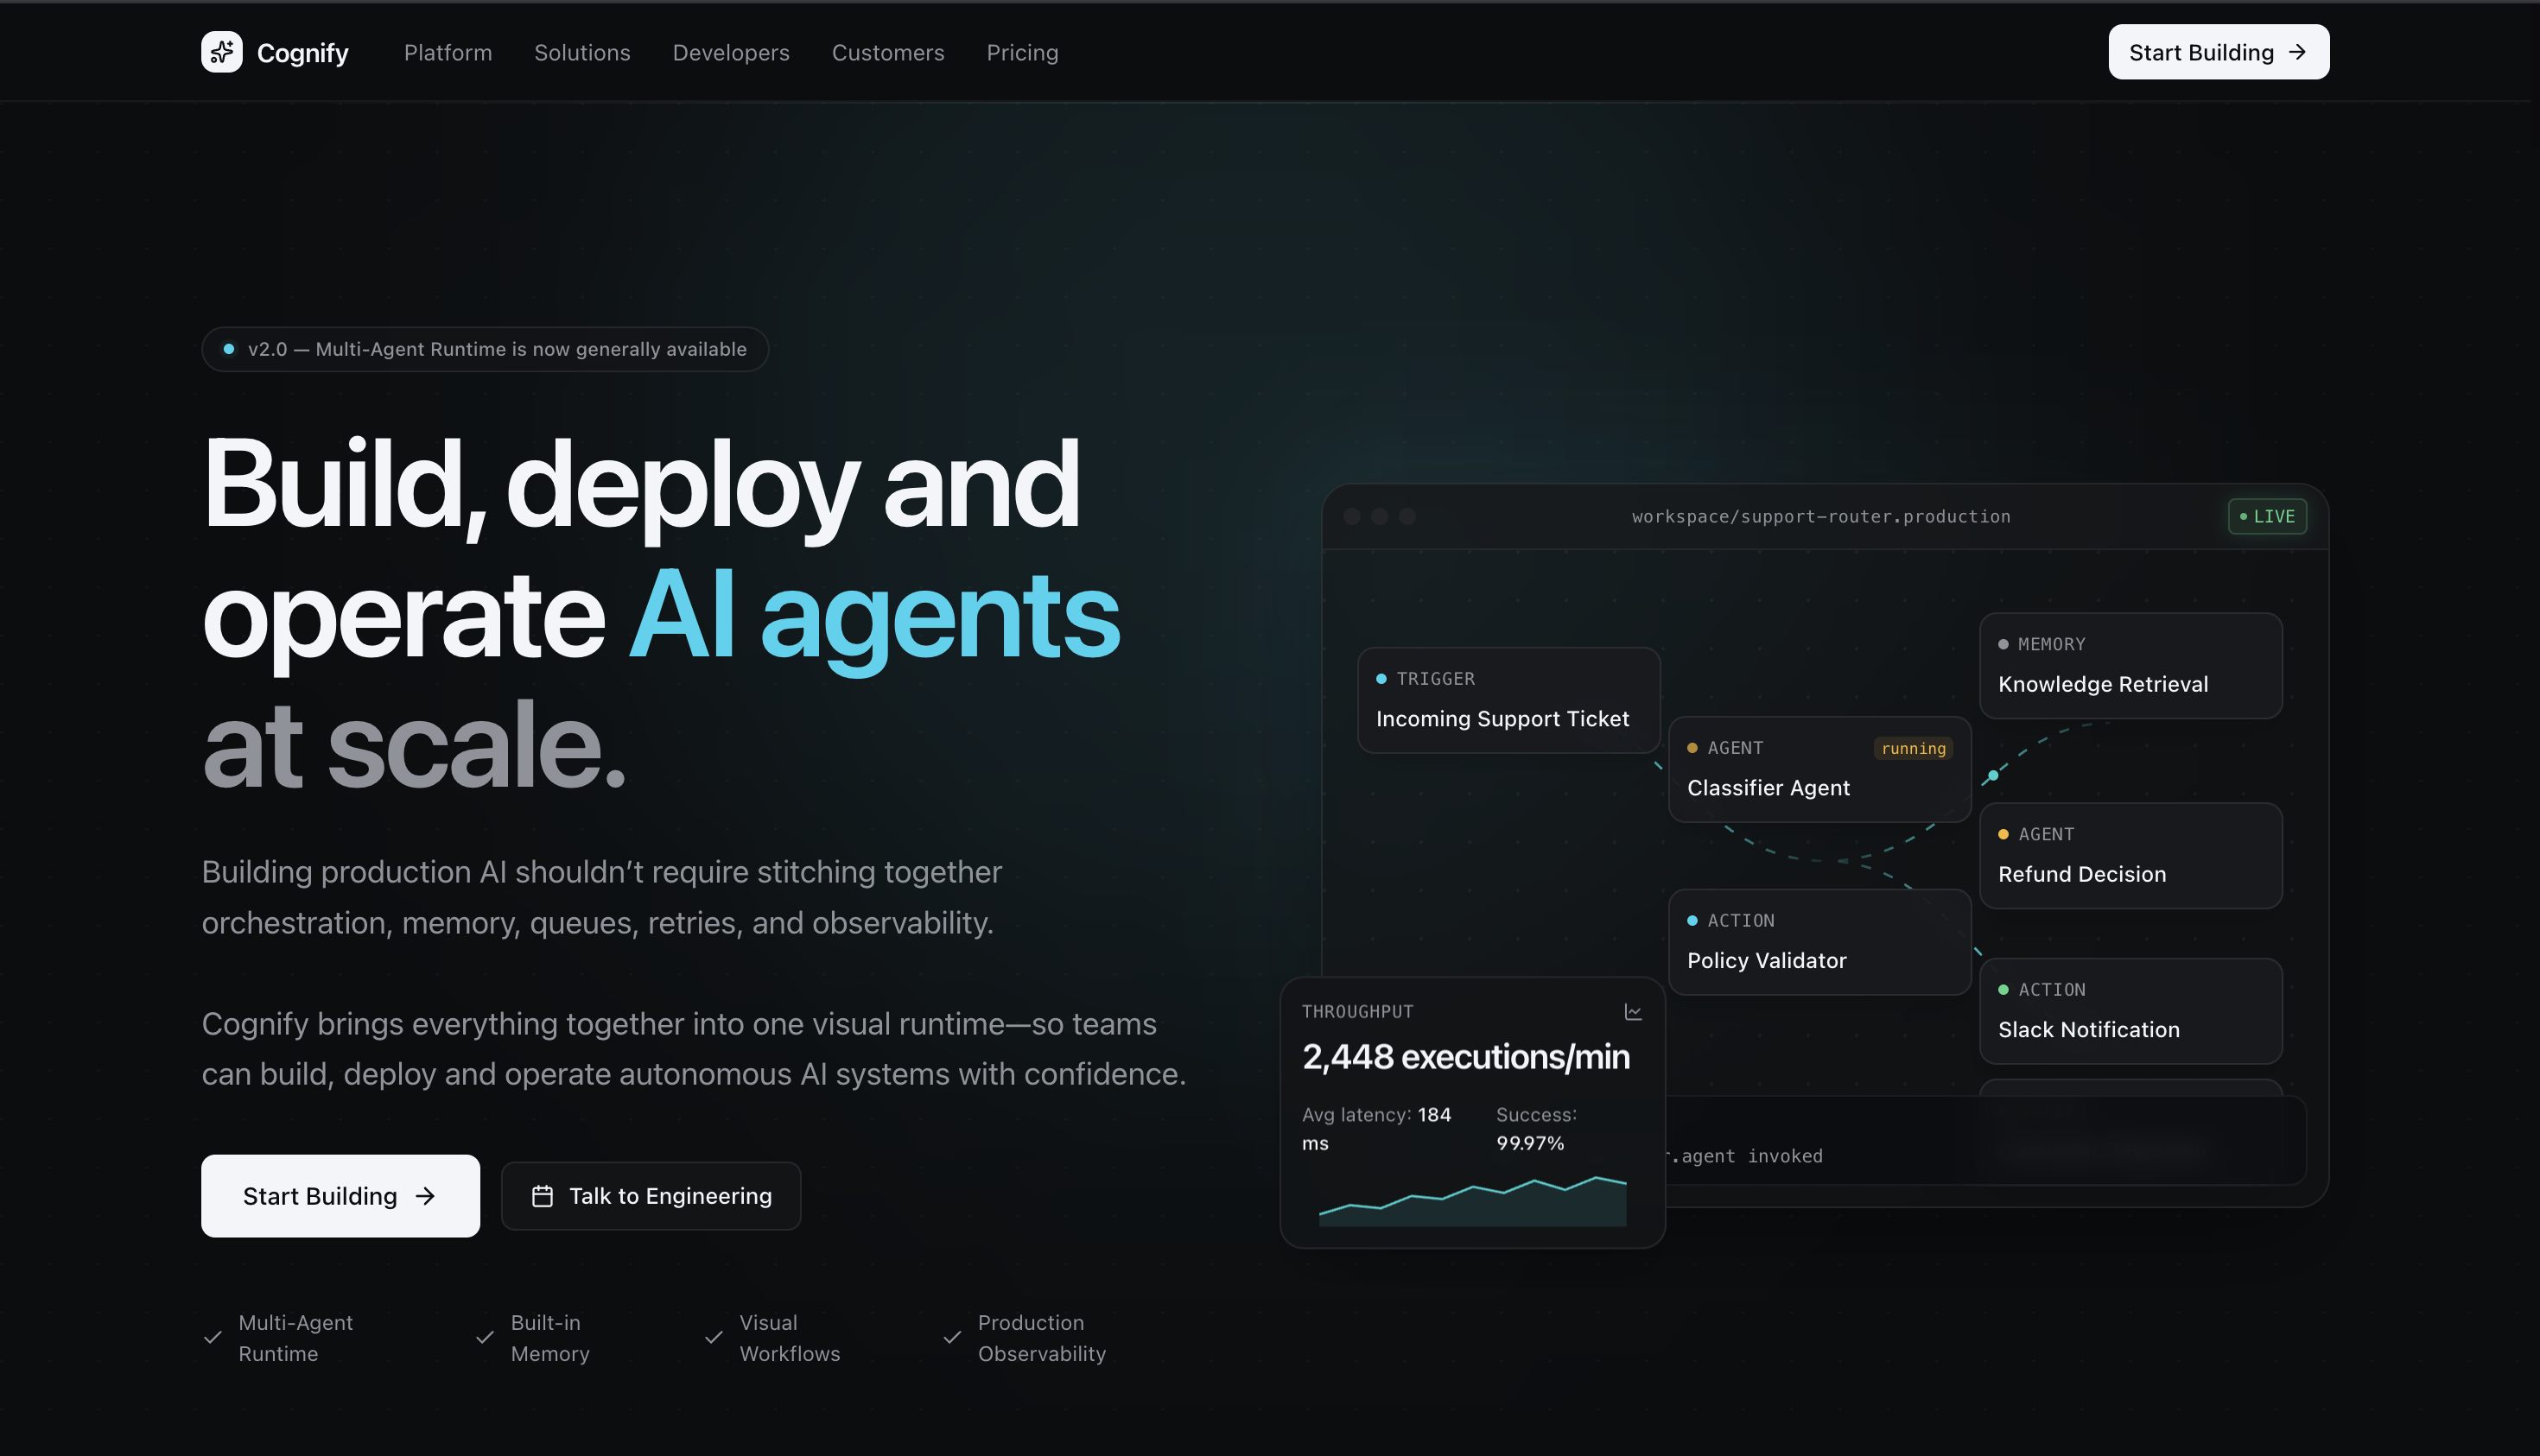Image resolution: width=2540 pixels, height=1456 pixels.
Task: Click the Multi-Agent Runtime feature label
Action: click(295, 1337)
